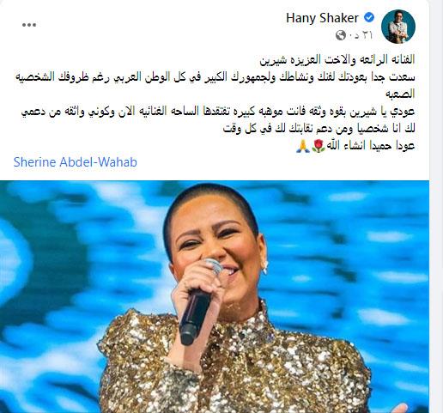Follow the Sherine Abdel-Wahab tag link
This screenshot has height=413, width=443.
pos(76,162)
